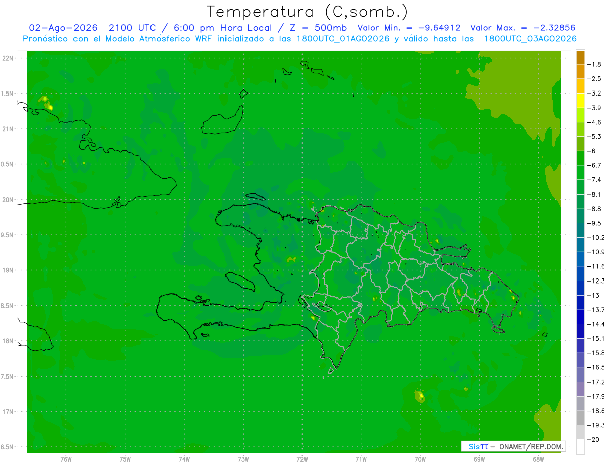Click the '19N' latitude axis label
Image resolution: width=604 pixels, height=466 pixels.
8,270
